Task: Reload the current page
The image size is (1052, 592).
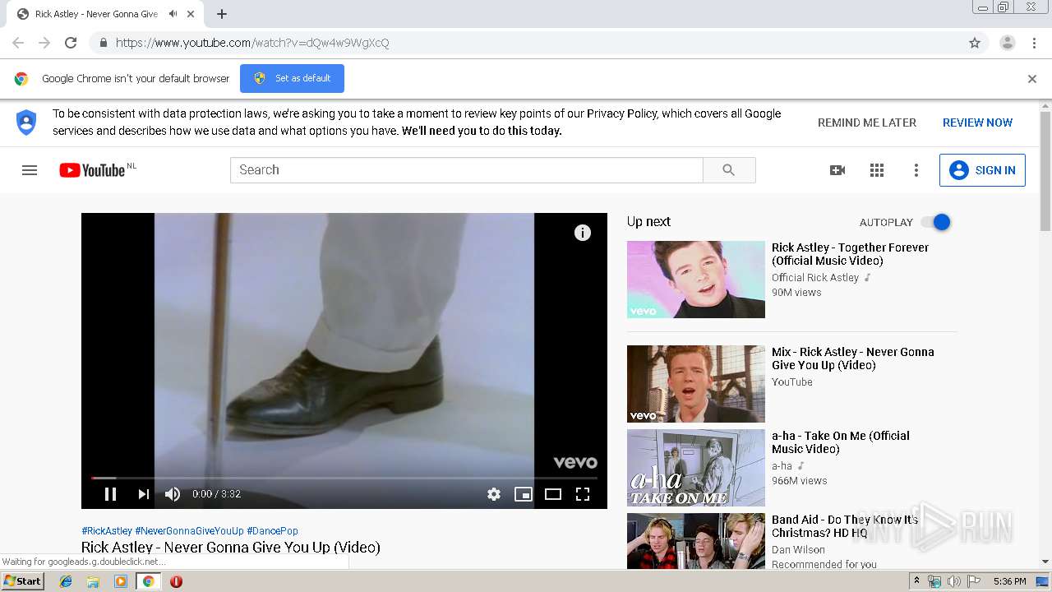Action: (71, 43)
